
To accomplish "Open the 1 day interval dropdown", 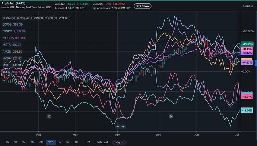I will [x=119, y=142].
